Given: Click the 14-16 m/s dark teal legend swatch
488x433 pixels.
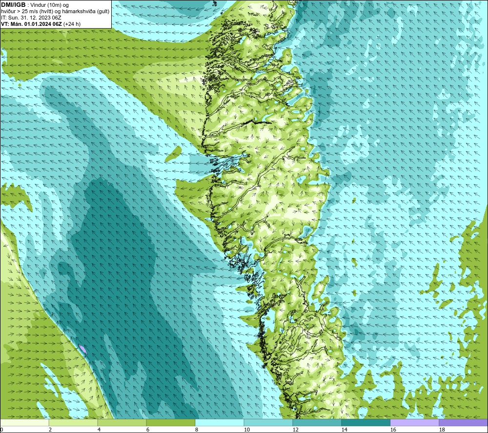Looking at the screenshot, I should point(366,423).
